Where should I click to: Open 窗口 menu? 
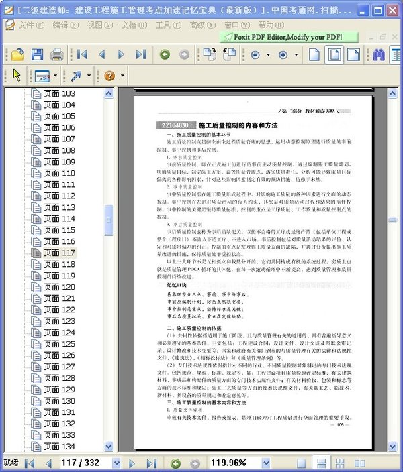pyautogui.click(x=237, y=25)
